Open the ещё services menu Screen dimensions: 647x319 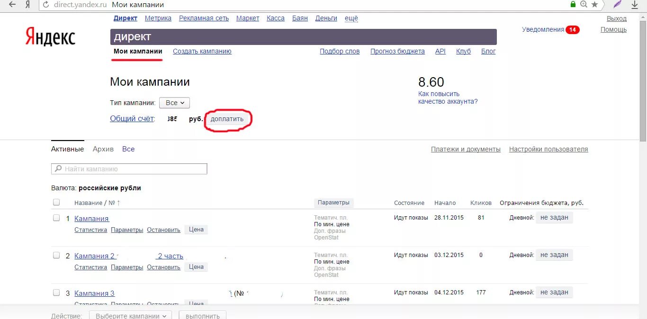[351, 18]
